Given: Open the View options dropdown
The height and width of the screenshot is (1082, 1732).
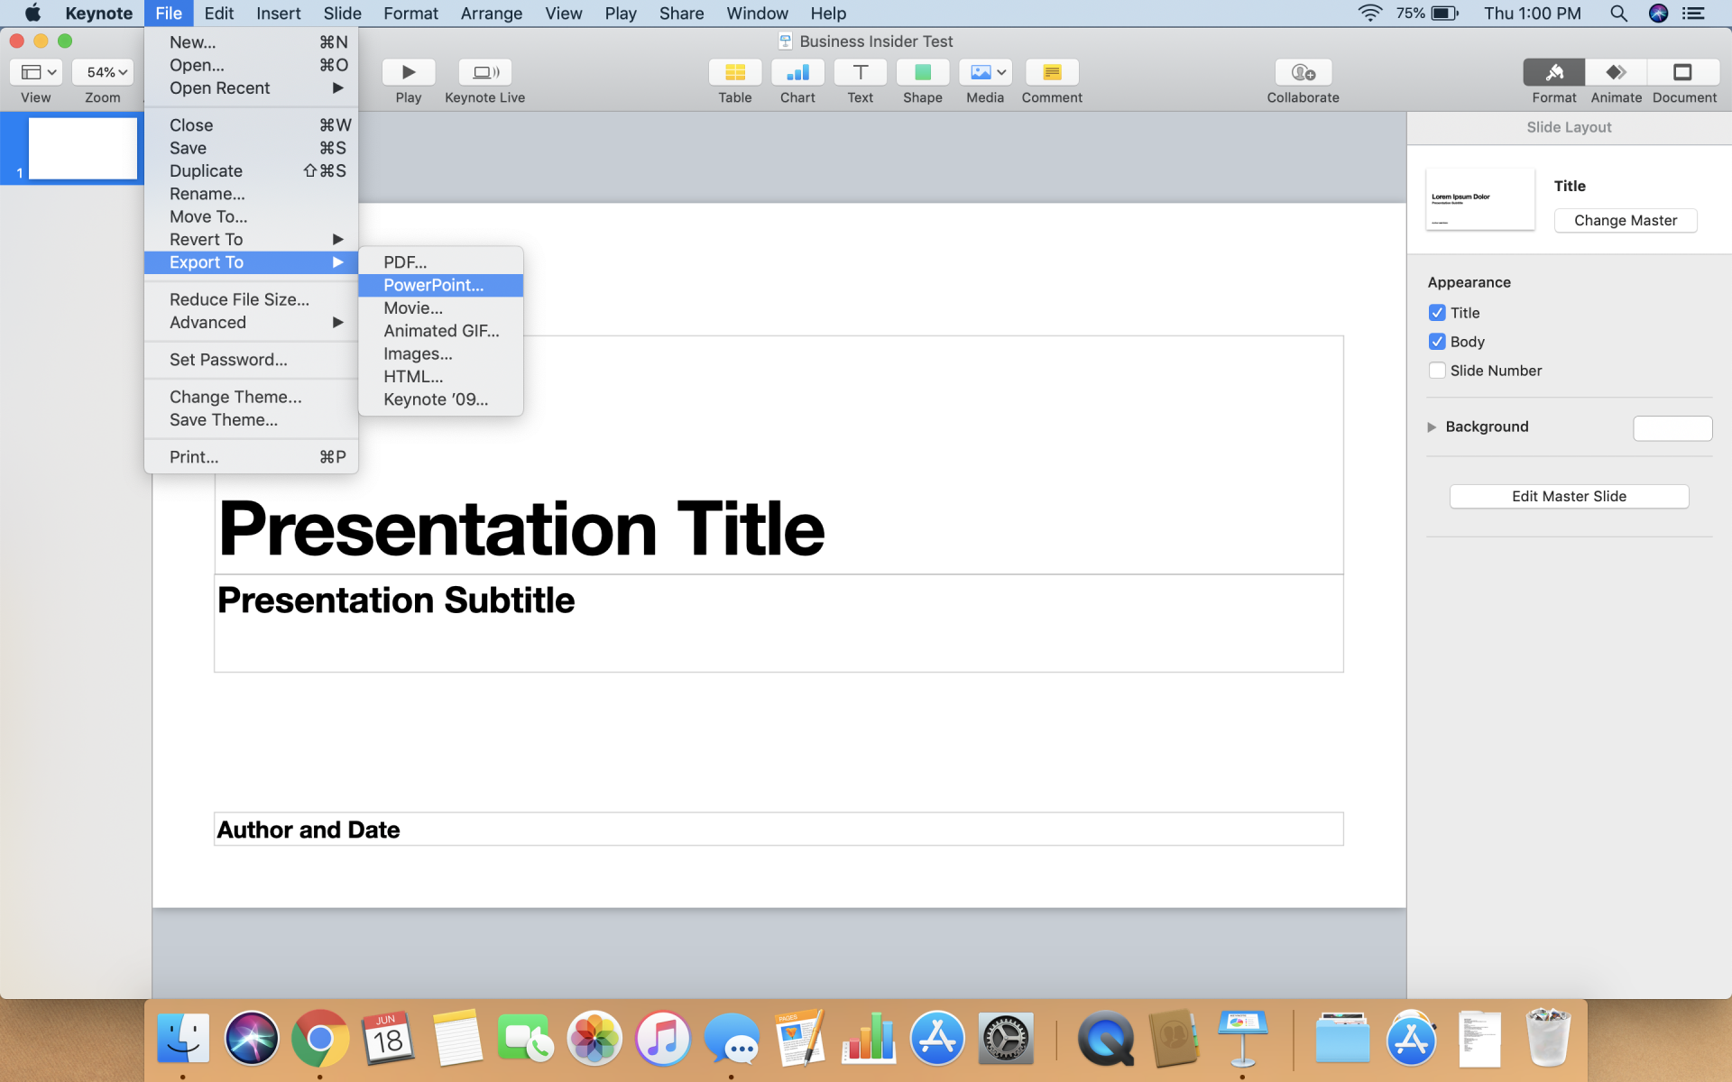Looking at the screenshot, I should [x=38, y=72].
